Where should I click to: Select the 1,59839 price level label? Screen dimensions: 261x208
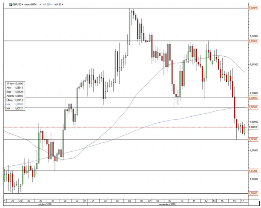click(x=253, y=98)
